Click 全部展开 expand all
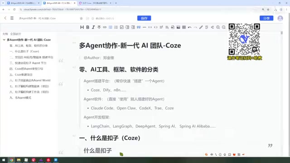The image size is (290, 163). pos(15,34)
